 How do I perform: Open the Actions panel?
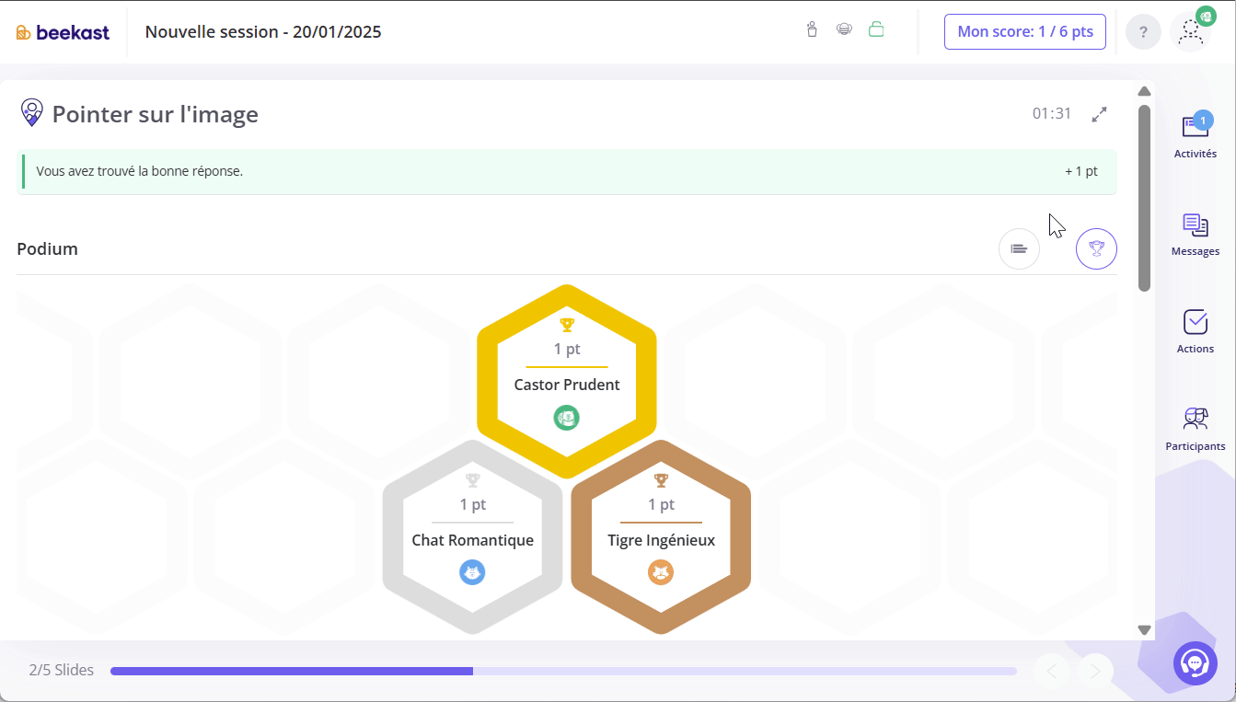point(1196,331)
